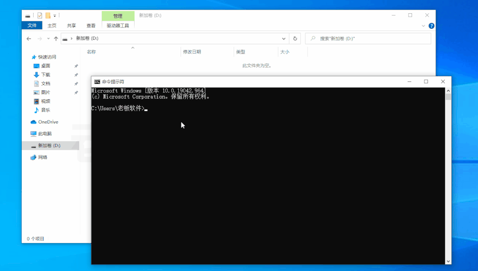This screenshot has height=271, width=478.
Task: Open 图片 in the navigation pane
Action: [x=46, y=93]
